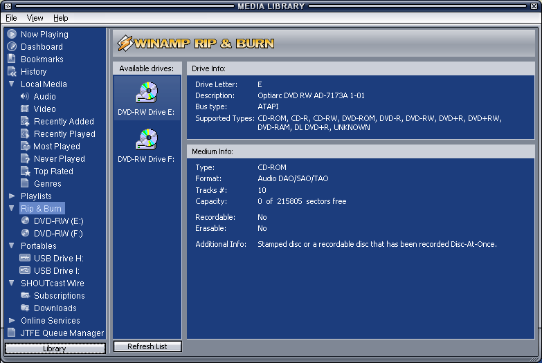Click the Library button

point(55,348)
